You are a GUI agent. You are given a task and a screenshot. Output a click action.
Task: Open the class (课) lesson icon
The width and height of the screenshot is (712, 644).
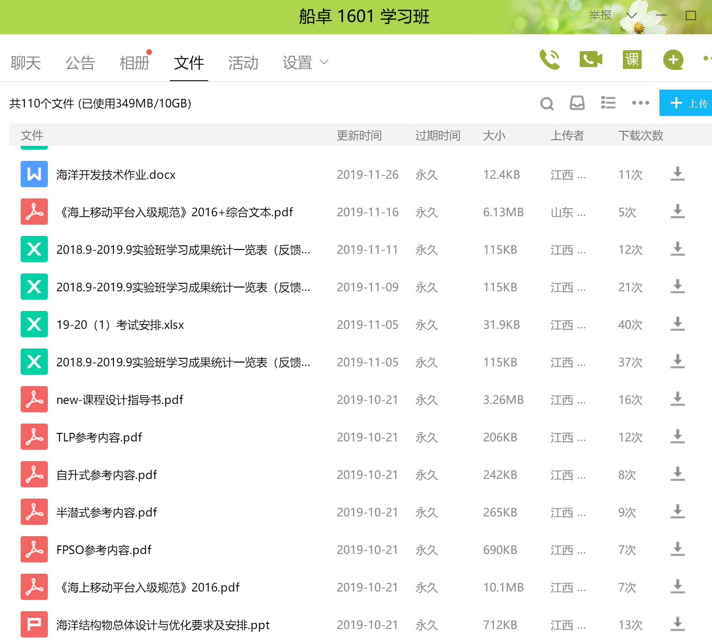click(x=632, y=60)
